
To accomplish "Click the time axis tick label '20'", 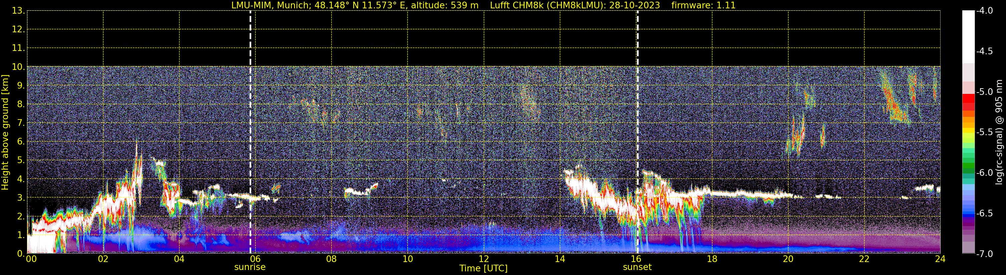I will coord(788,259).
